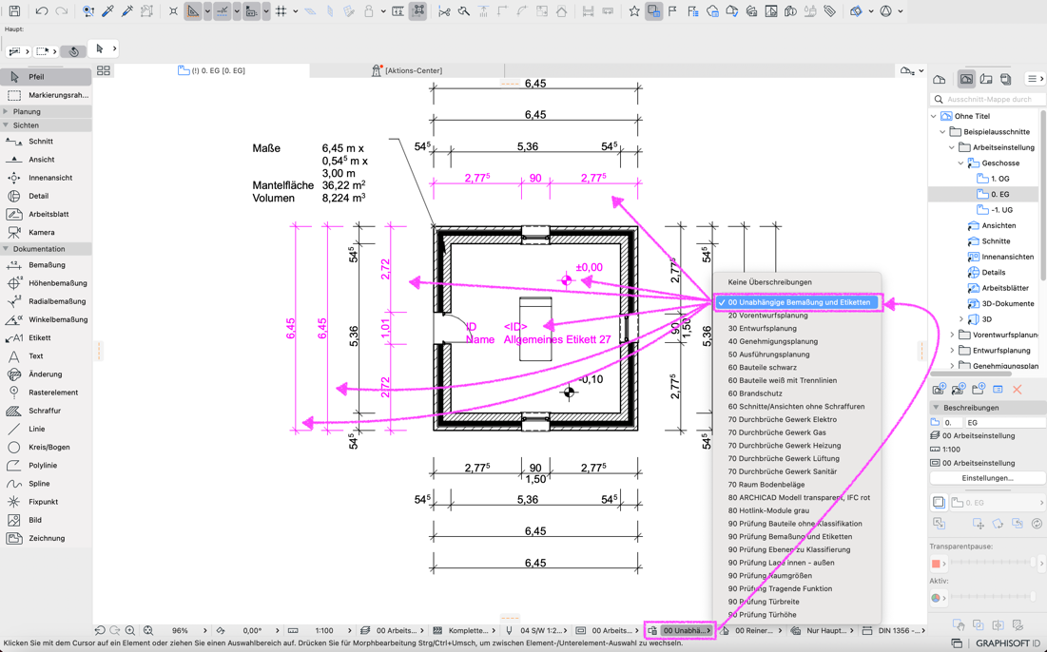Select the eyedropper pick-up parameters tool
Viewport: 1047px width, 652px height.
click(107, 11)
